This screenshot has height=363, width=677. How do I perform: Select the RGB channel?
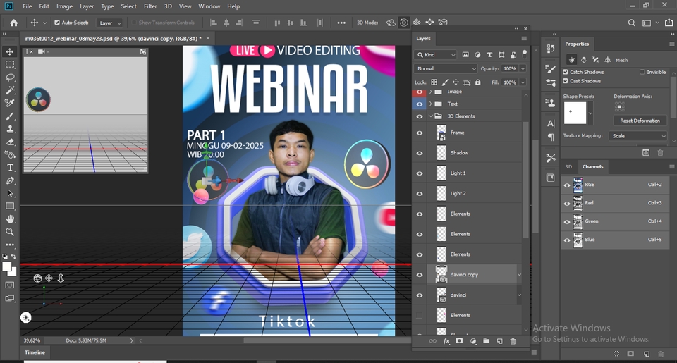coord(615,185)
